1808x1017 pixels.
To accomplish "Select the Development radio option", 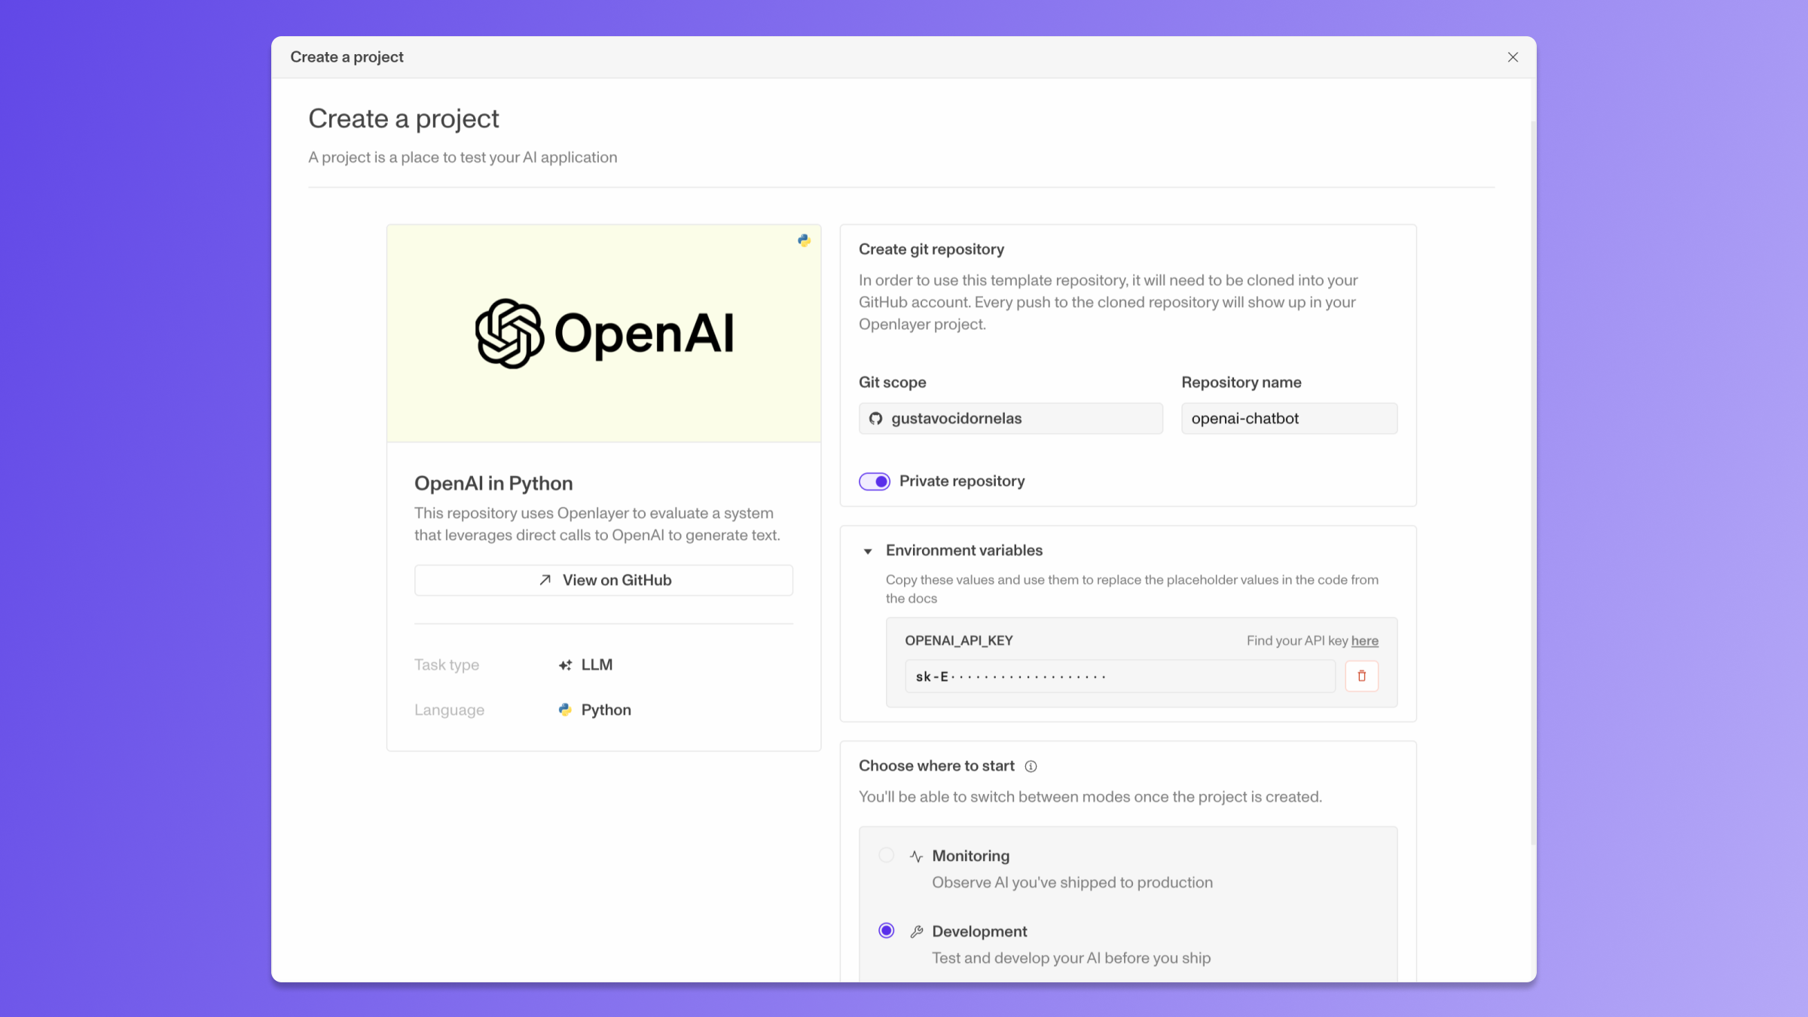I will pos(886,931).
